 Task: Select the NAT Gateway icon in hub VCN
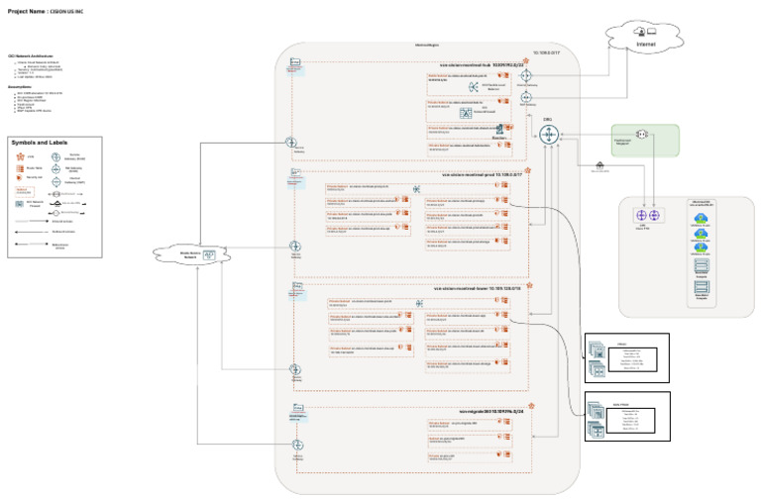tap(526, 97)
